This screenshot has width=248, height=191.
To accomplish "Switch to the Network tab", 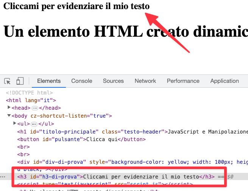I will point(145,81).
